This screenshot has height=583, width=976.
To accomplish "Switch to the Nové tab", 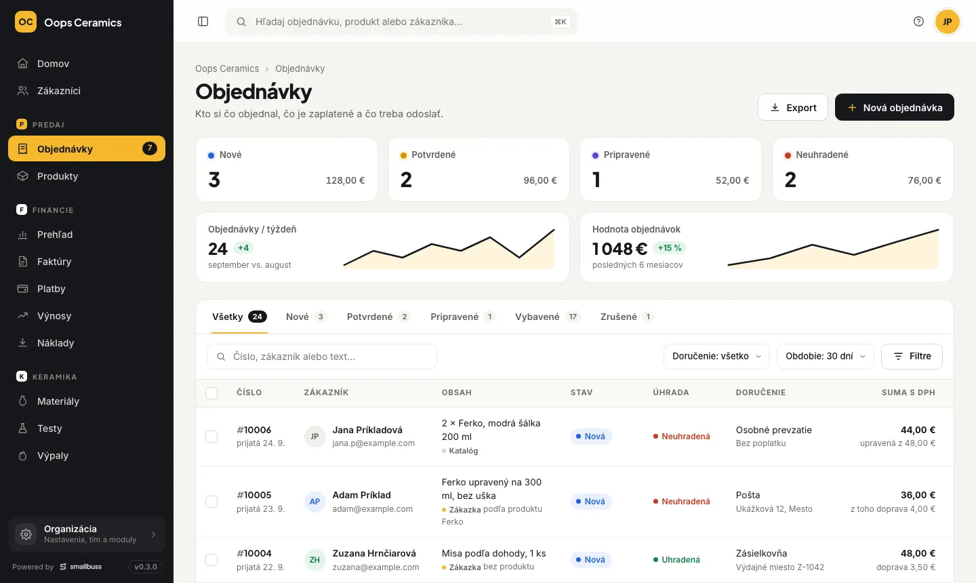I will tap(307, 317).
